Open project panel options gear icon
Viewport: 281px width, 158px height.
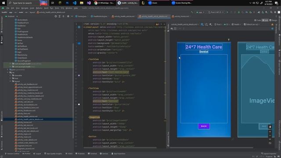68,16
